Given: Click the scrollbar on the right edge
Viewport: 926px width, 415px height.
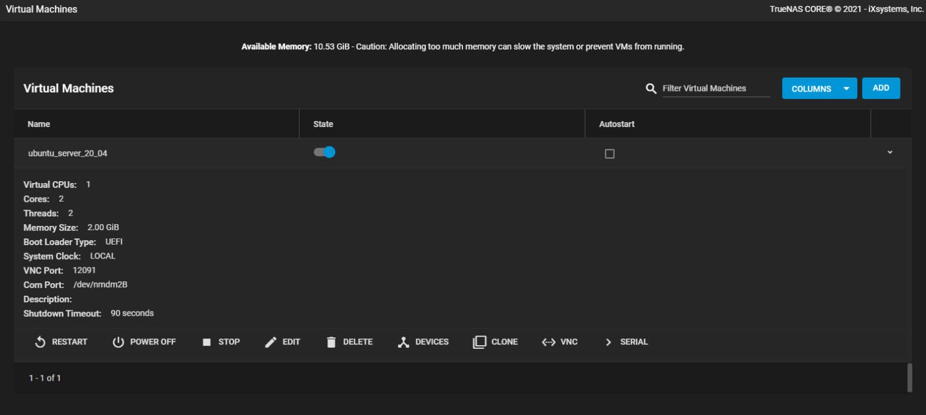Looking at the screenshot, I should [909, 378].
